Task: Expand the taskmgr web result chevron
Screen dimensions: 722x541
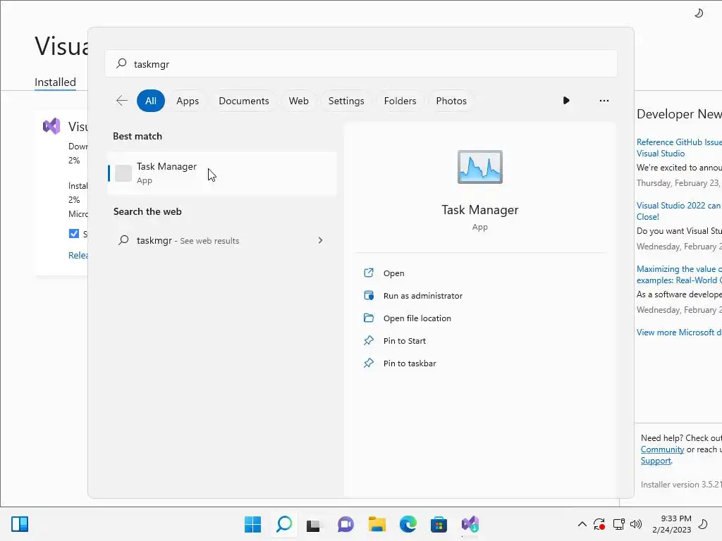Action: (321, 240)
